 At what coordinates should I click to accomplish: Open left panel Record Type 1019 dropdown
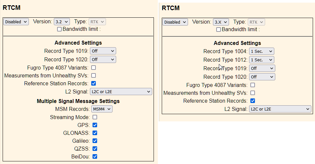103,51
